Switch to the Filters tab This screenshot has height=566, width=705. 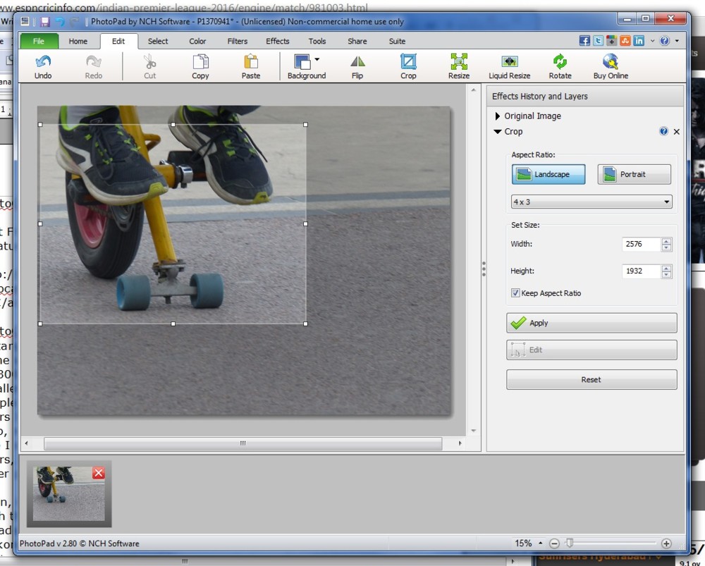coord(238,41)
